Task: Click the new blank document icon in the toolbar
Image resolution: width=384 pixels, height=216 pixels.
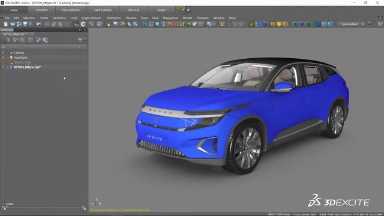Action: 5,24
